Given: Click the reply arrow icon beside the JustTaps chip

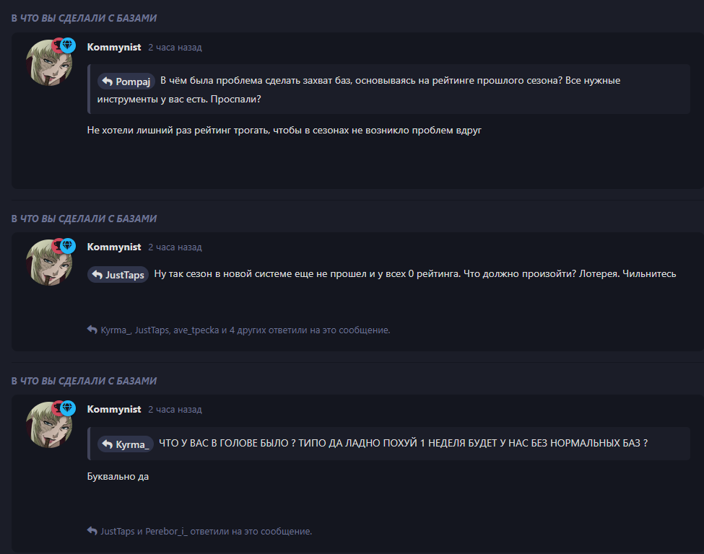Looking at the screenshot, I should [x=97, y=275].
